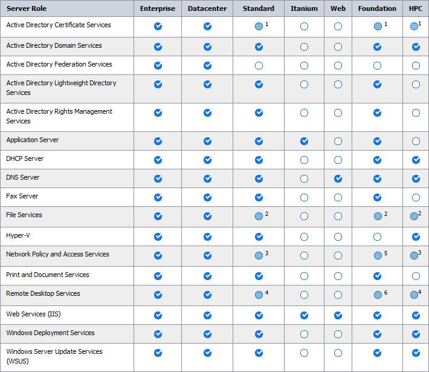Click HPC empty circle for Print and Document Services
Viewport: 429px width, 372px height.
(x=416, y=276)
